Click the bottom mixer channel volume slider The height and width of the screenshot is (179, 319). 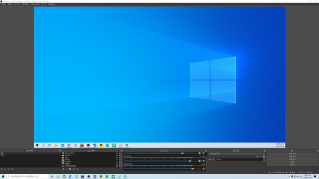pyautogui.click(x=161, y=169)
